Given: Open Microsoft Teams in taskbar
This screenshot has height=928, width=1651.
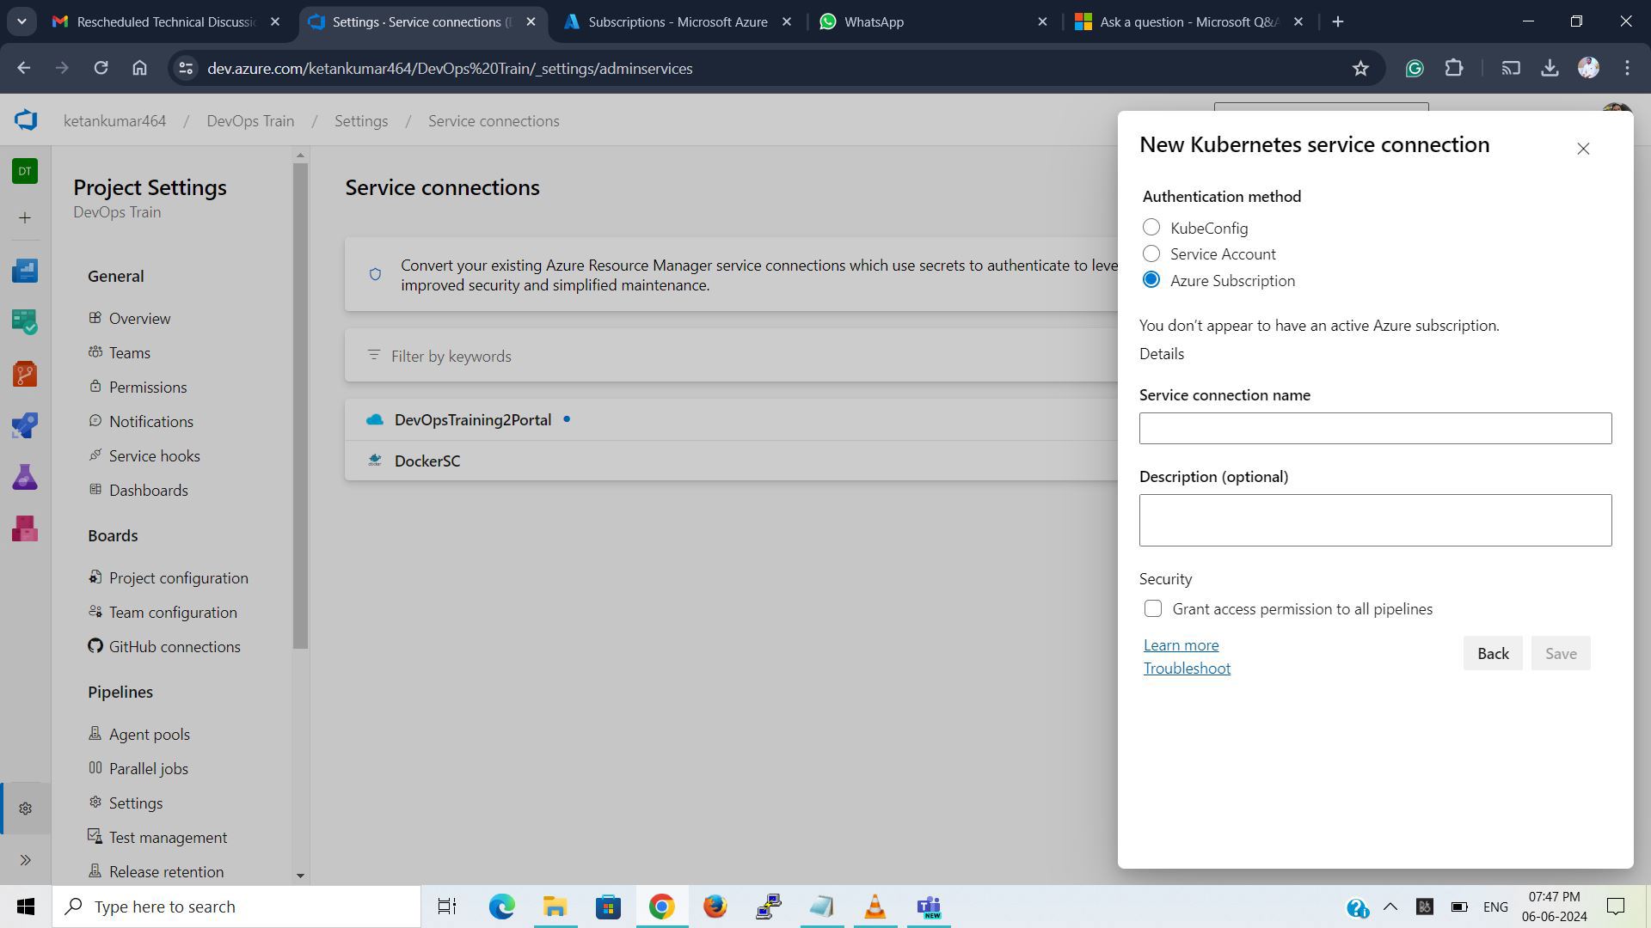Looking at the screenshot, I should [929, 907].
